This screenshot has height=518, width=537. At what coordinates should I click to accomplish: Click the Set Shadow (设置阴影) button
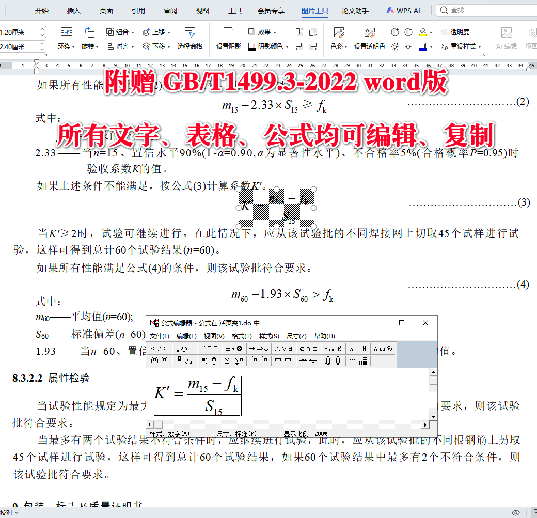click(228, 38)
